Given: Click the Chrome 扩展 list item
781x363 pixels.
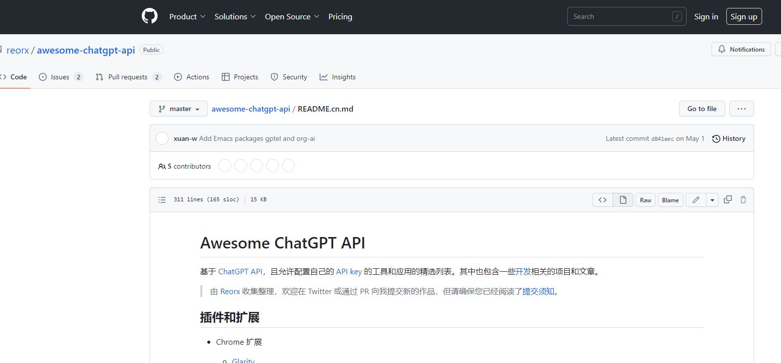Looking at the screenshot, I should click(x=239, y=342).
